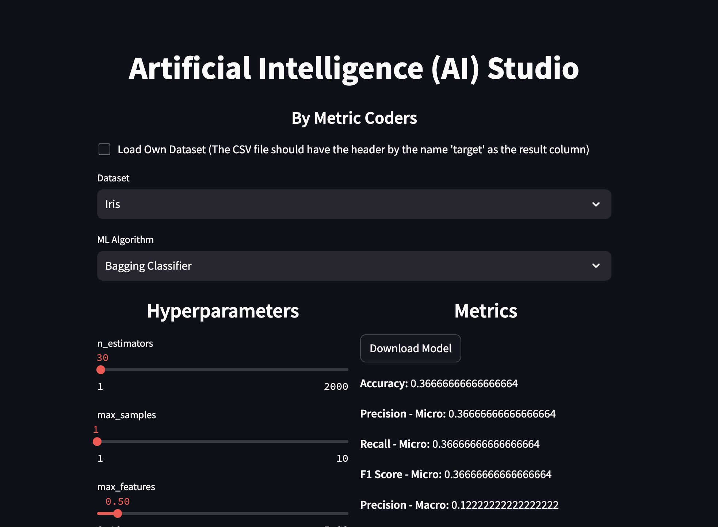
Task: Click the Artificial Intelligence (AI) Studio title
Action: (354, 68)
